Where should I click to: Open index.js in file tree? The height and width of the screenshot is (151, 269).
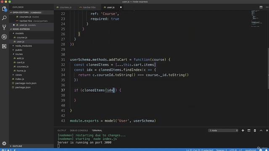pos(32,79)
